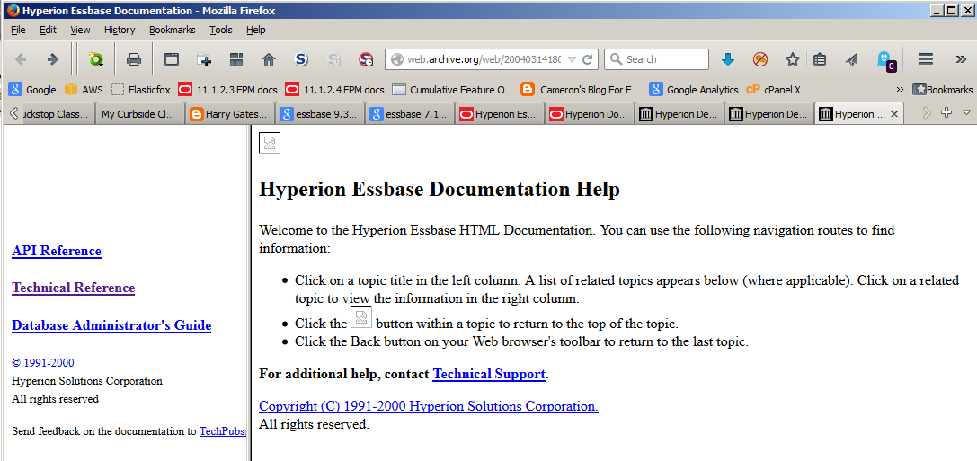977x461 pixels.
Task: Show bookmarks list clipboard icon
Action: [x=820, y=59]
